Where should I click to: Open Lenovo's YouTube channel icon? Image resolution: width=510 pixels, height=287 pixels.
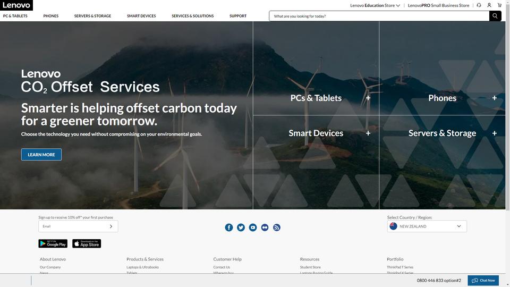[x=253, y=227]
